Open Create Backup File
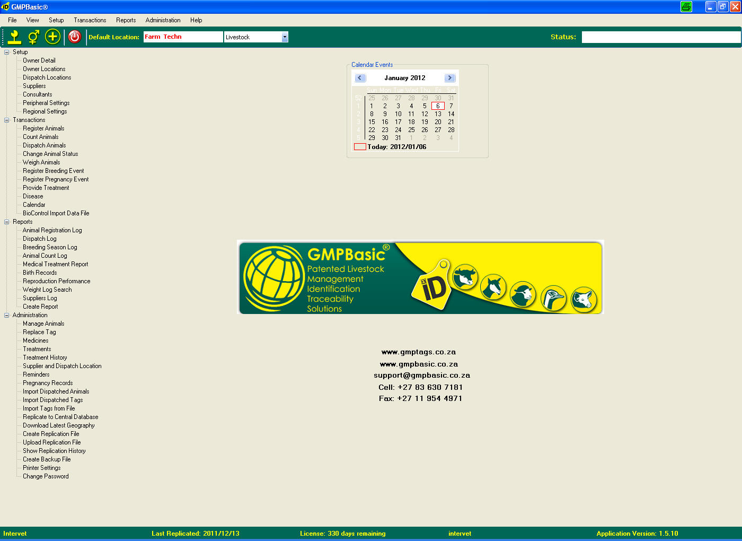The image size is (742, 541). point(47,459)
